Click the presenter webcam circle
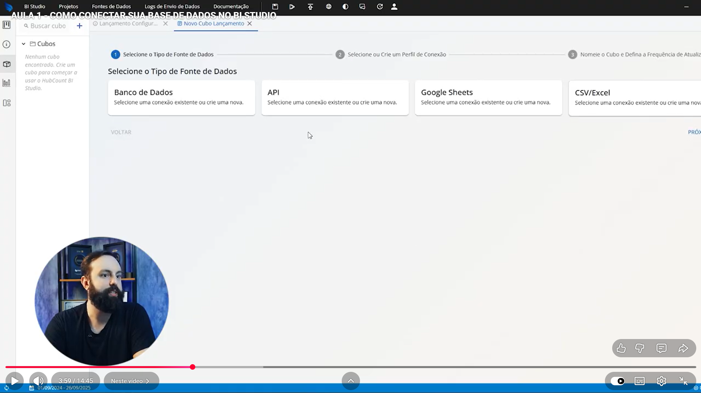701x393 pixels. (x=102, y=301)
